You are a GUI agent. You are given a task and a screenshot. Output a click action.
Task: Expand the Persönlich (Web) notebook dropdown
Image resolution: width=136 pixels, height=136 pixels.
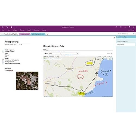pos(18,34)
